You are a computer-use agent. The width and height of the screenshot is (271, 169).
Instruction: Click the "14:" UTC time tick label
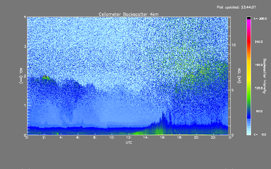tap(146, 138)
